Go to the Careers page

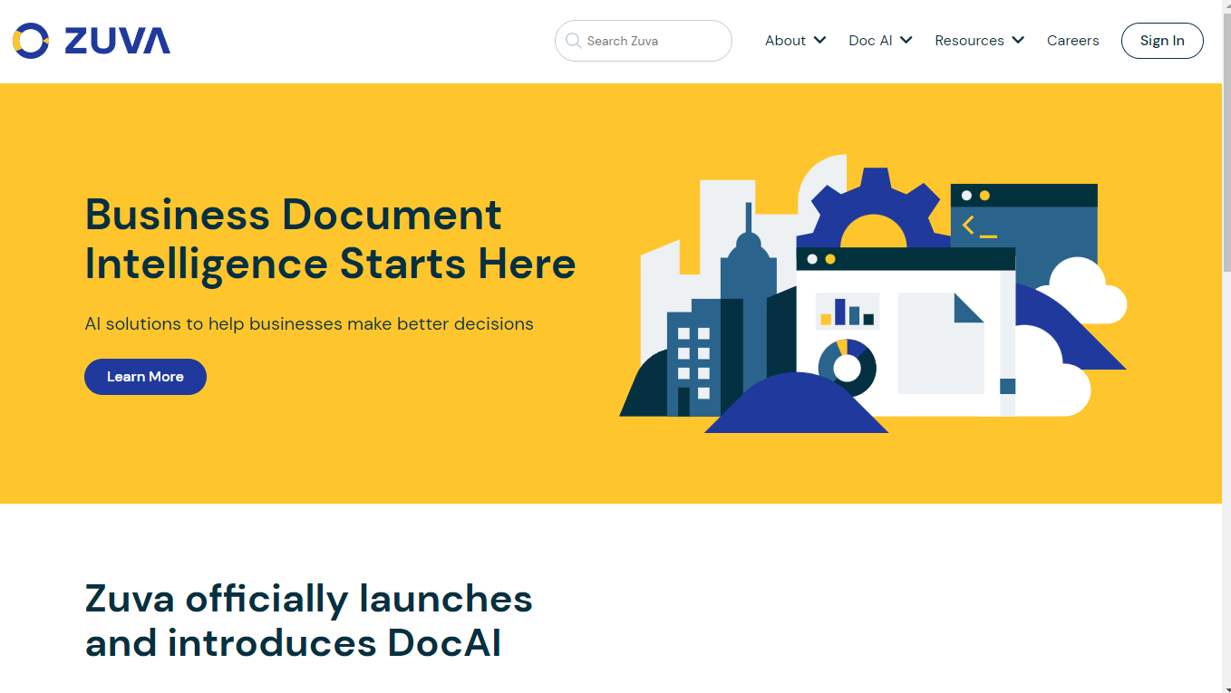(x=1072, y=41)
